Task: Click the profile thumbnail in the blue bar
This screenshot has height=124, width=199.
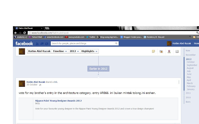Action: [x=169, y=43]
